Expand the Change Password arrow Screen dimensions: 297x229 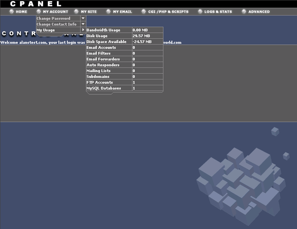(83, 18)
